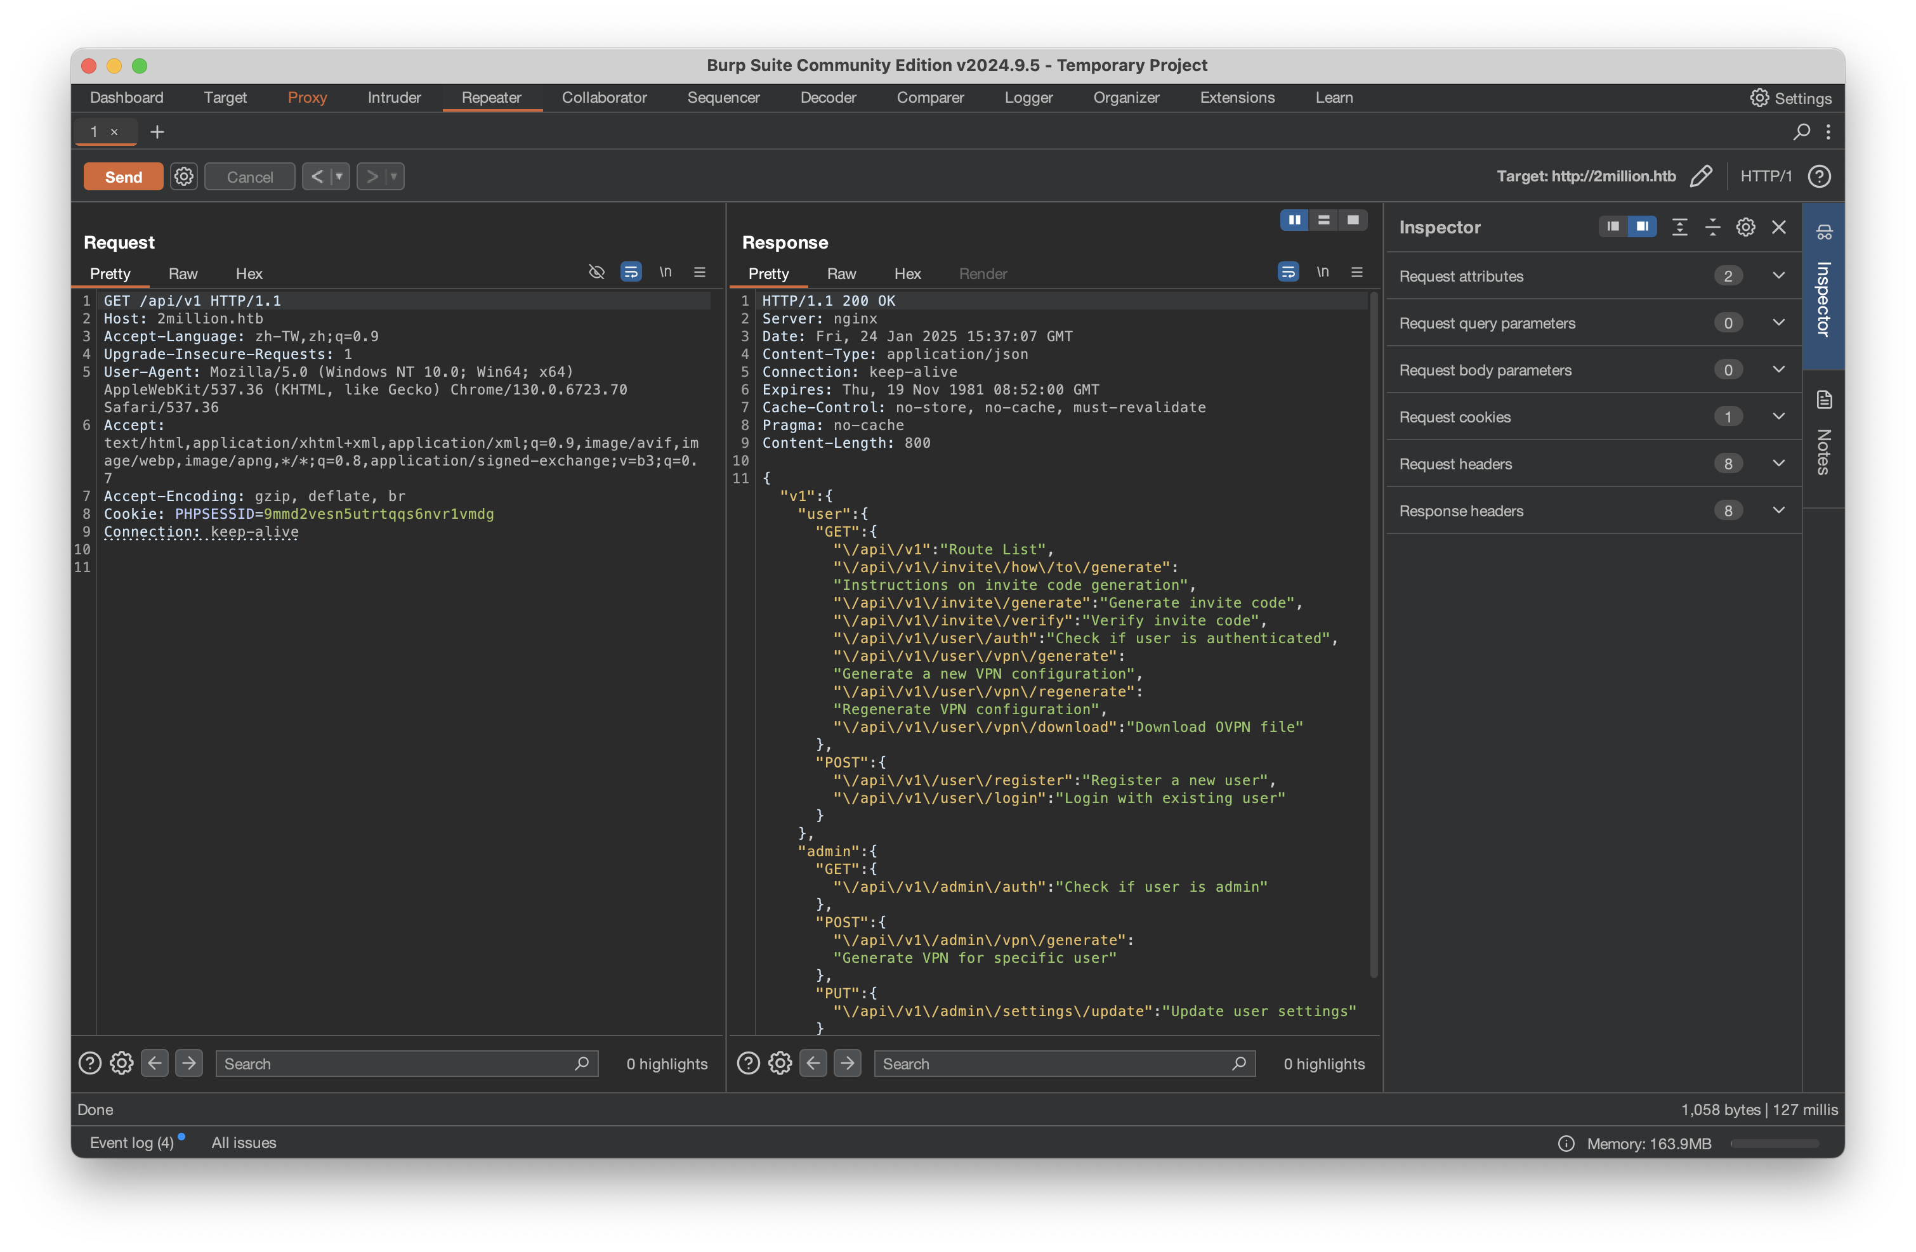The height and width of the screenshot is (1252, 1916).
Task: Expand the Request cookies section
Action: [x=1778, y=417]
